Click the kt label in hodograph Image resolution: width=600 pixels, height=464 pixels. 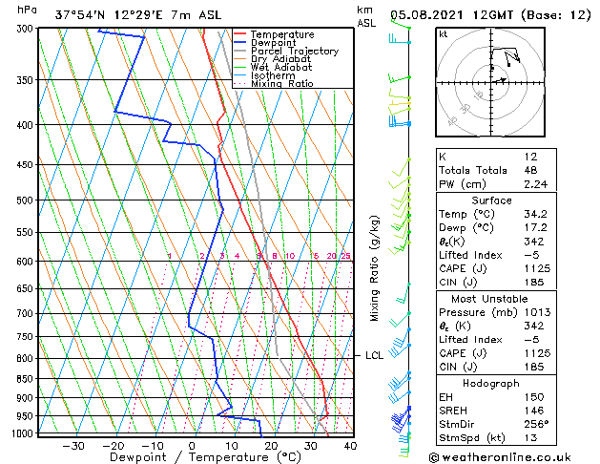pyautogui.click(x=444, y=34)
